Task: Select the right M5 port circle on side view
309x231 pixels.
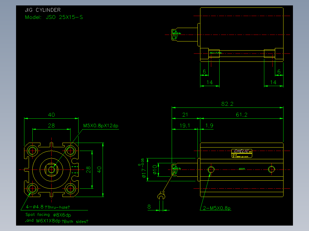Action: 271,169
